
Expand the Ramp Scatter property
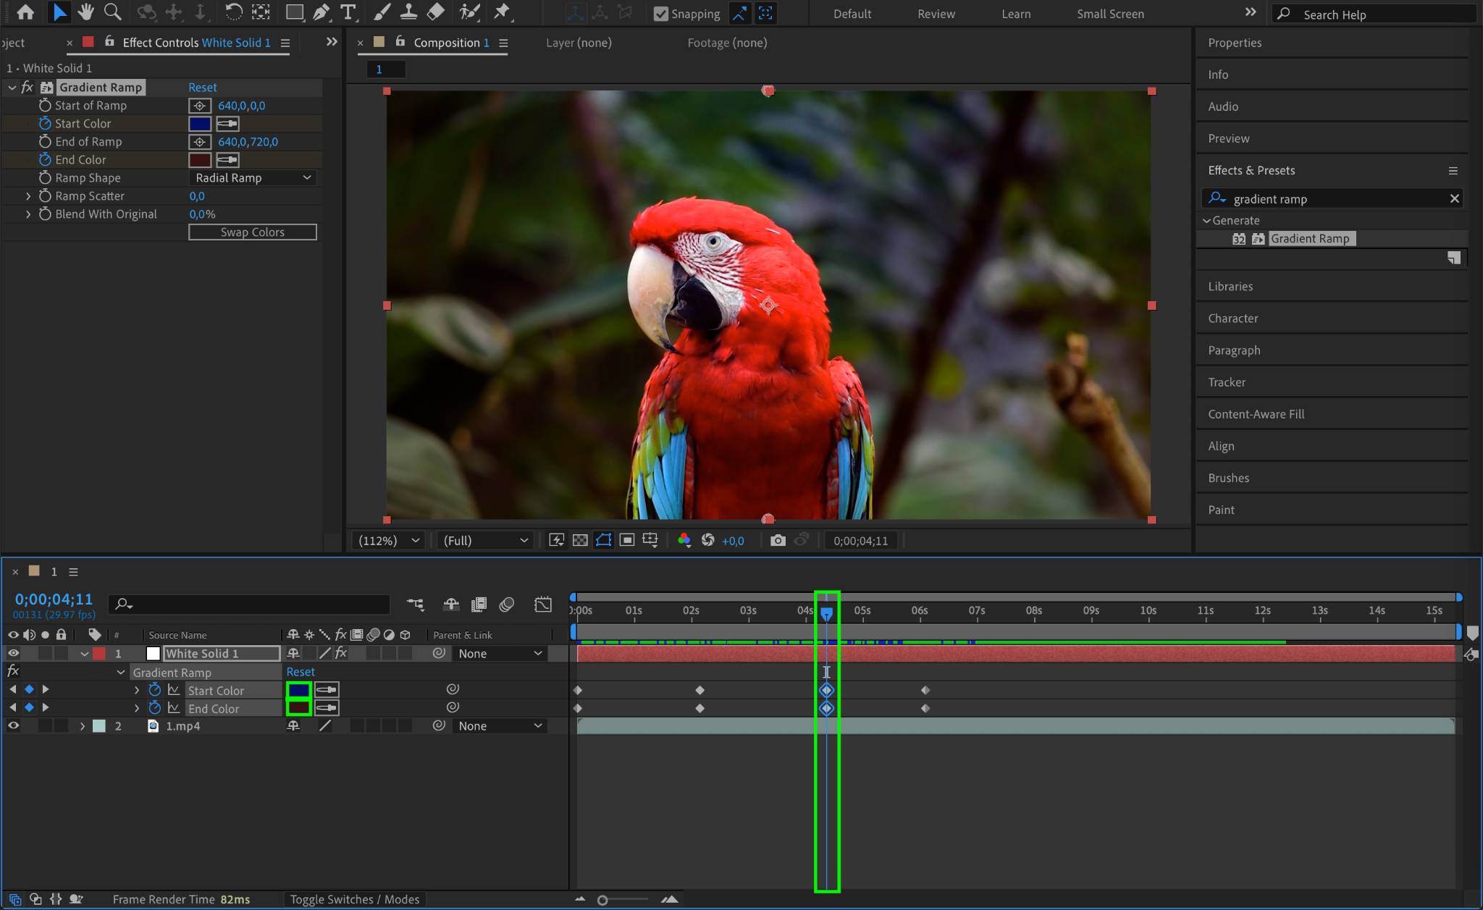pos(28,195)
